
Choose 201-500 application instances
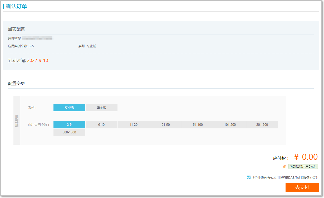(x=262, y=125)
